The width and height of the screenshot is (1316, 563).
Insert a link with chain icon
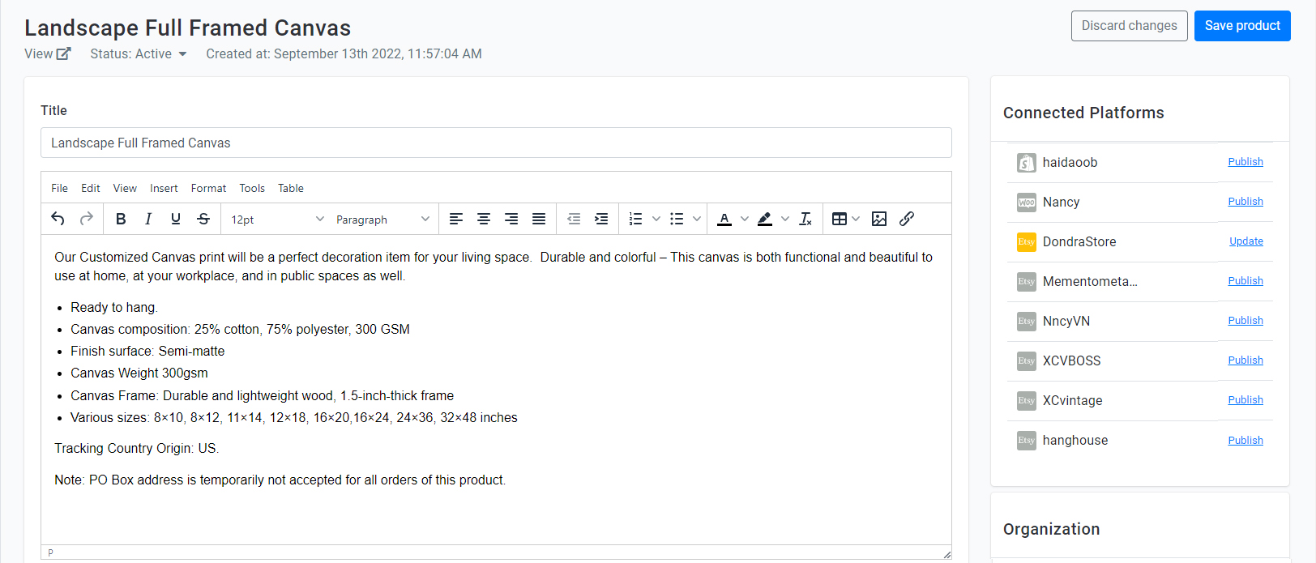[907, 219]
